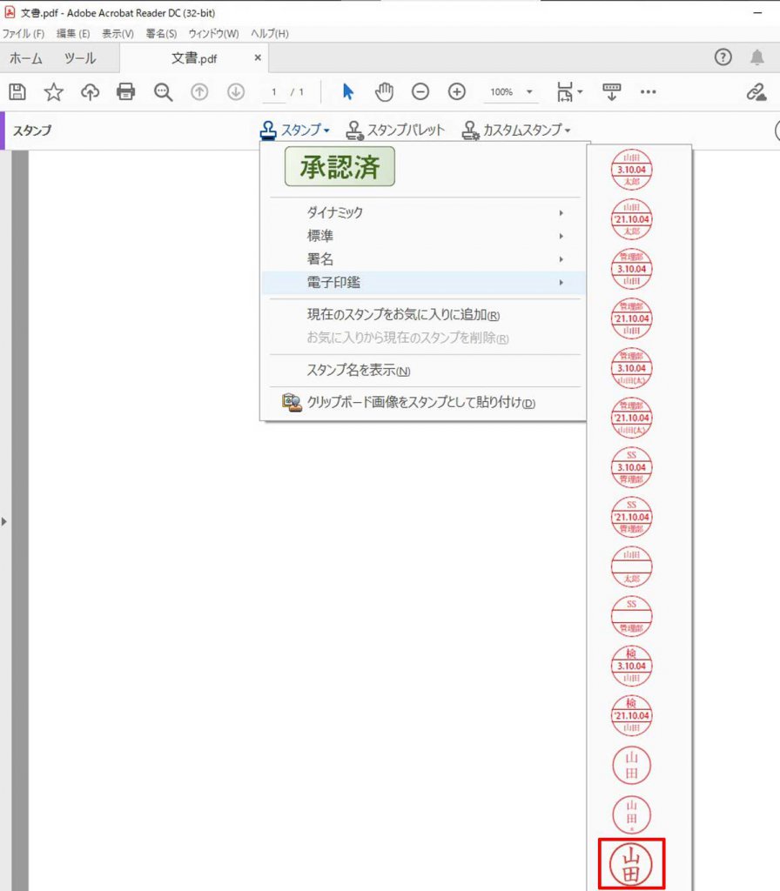Open スタンプパレット
Screen dimensions: 780x891
(395, 131)
